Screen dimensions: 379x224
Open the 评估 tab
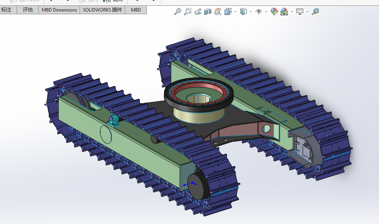tap(28, 10)
